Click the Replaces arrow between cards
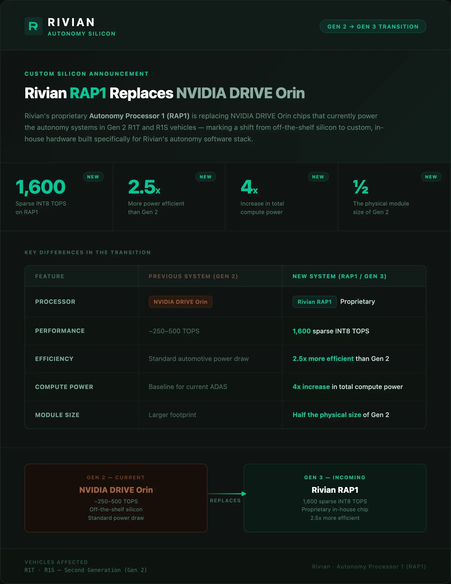 [x=227, y=494]
